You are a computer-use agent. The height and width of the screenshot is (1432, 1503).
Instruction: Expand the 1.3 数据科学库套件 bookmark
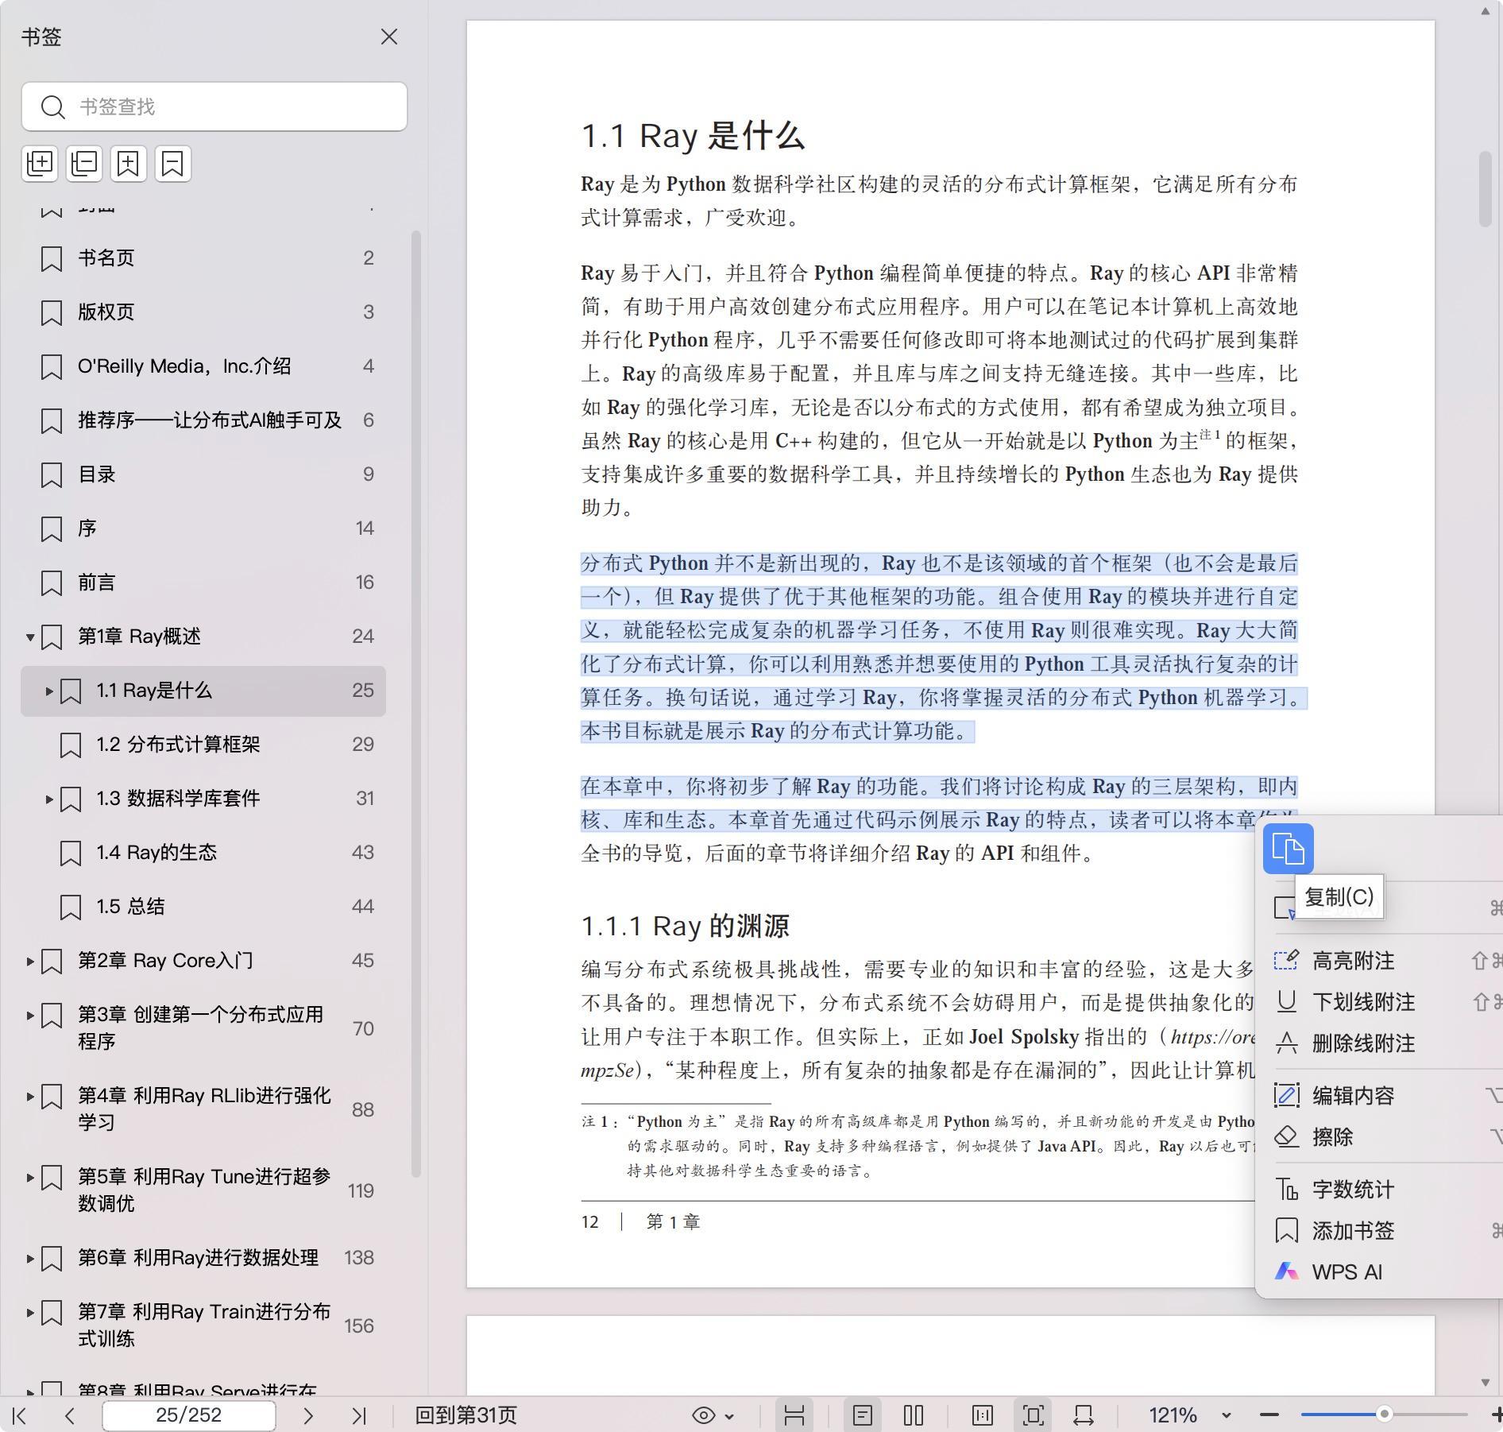(49, 799)
